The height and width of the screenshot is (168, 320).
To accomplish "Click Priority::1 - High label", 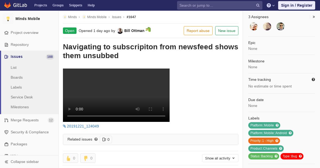I will point(262,141).
